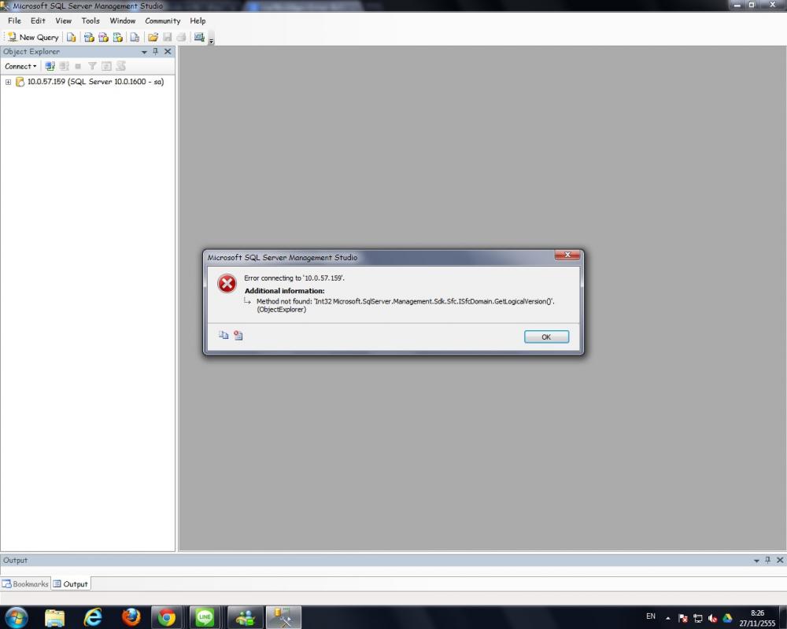This screenshot has width=787, height=629.
Task: Close the Object Explorer panel
Action: (x=168, y=51)
